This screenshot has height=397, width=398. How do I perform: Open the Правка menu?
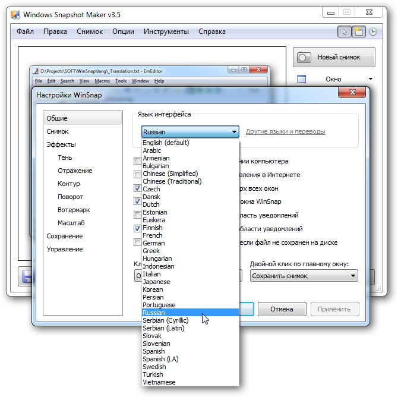pyautogui.click(x=55, y=31)
